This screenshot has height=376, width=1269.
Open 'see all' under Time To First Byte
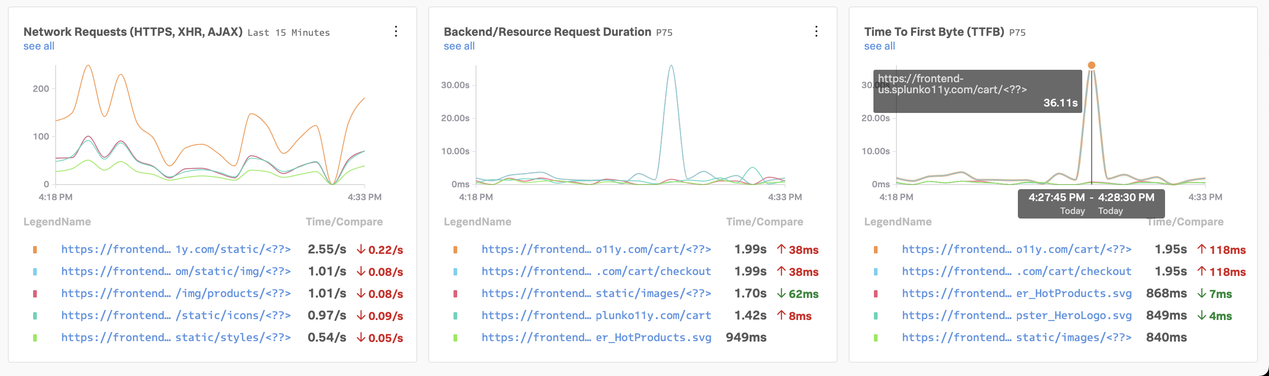pos(879,46)
